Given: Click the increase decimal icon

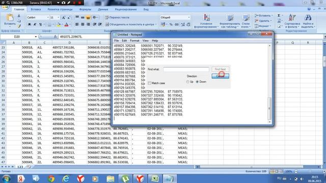Looking at the screenshot, I should pos(183,24).
